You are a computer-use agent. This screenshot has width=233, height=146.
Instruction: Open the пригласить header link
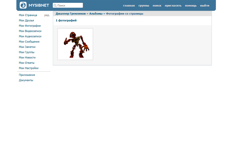pos(173,6)
